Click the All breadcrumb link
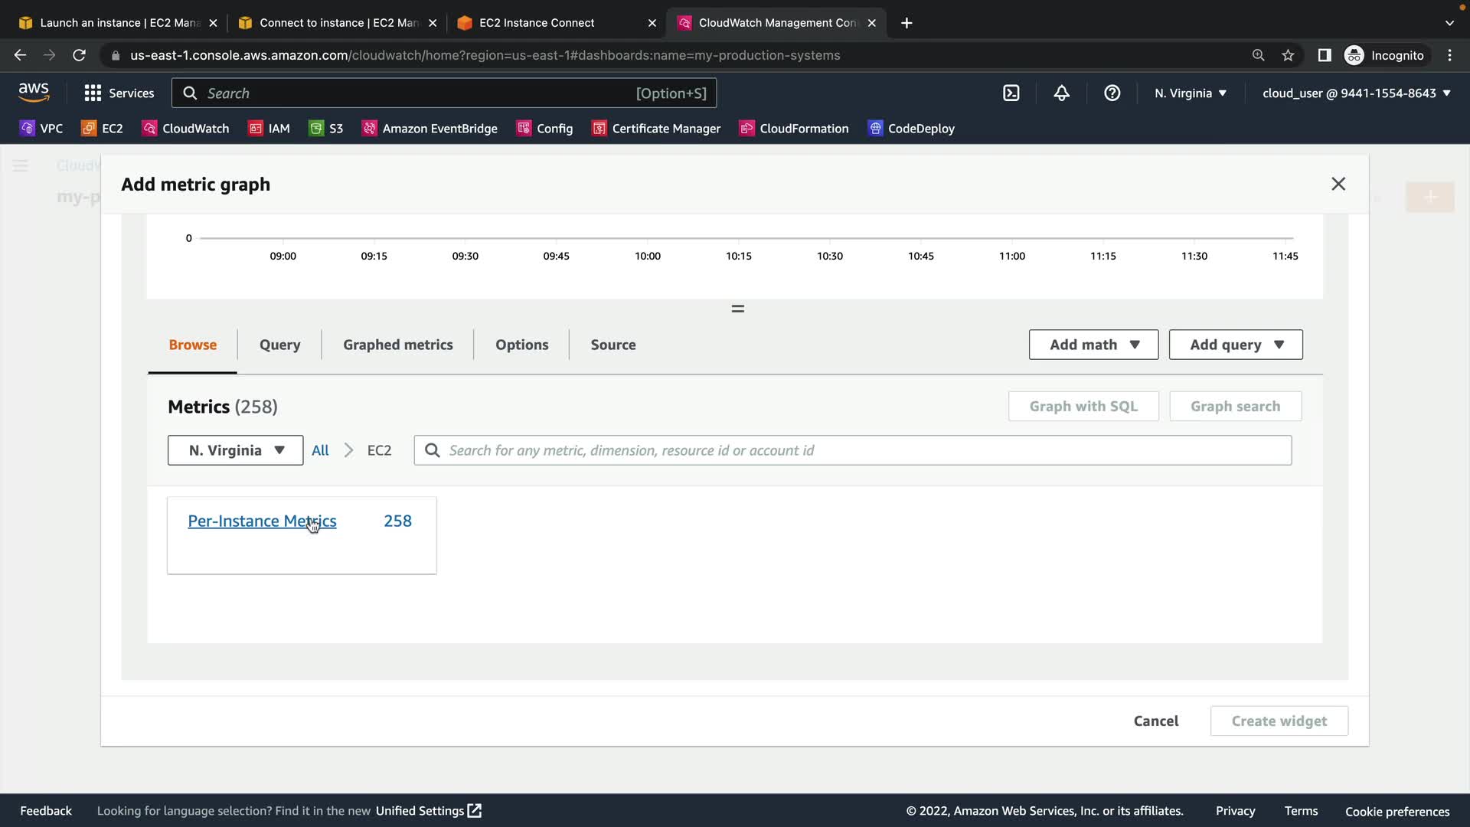 [320, 450]
